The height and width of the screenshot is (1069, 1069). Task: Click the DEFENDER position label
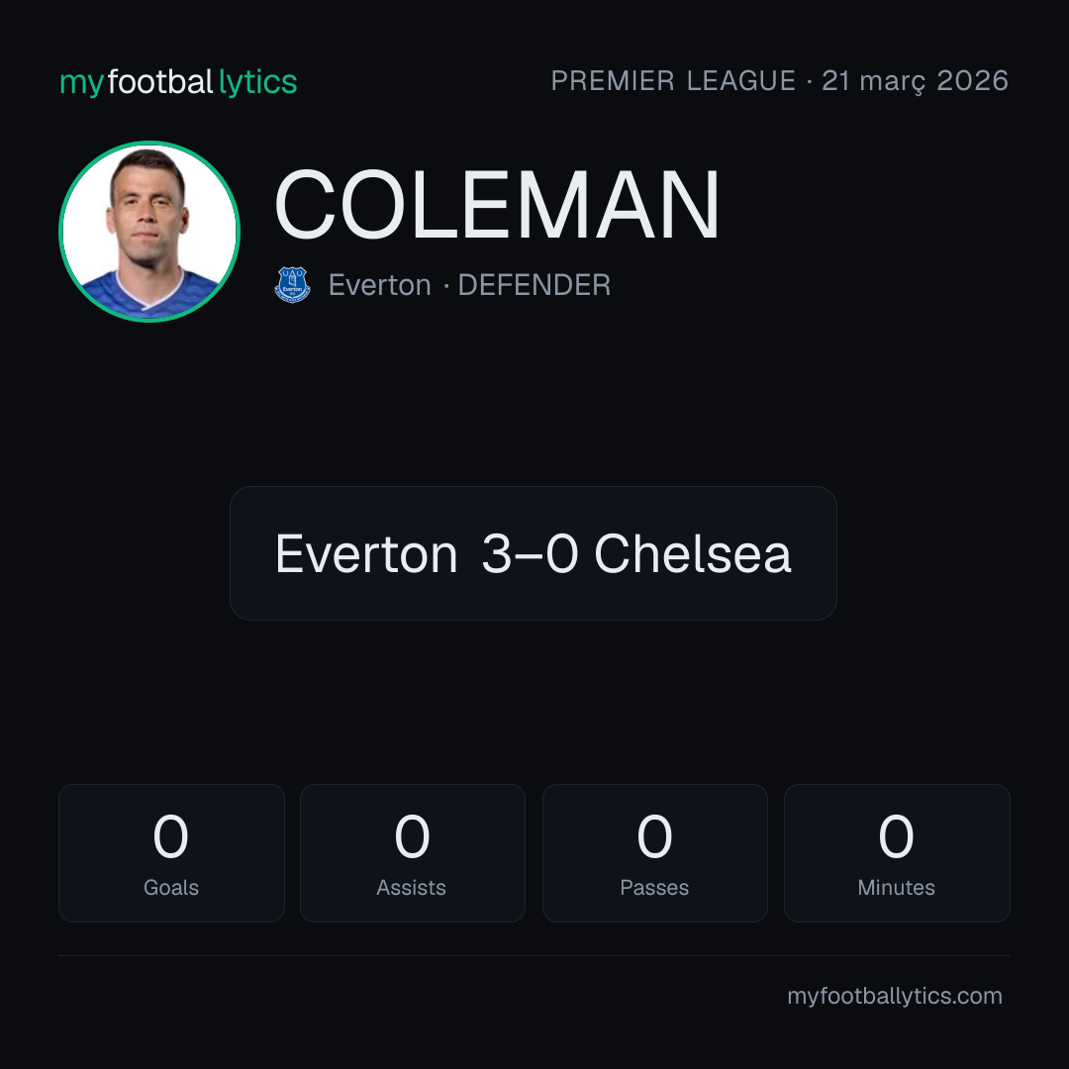(x=534, y=285)
